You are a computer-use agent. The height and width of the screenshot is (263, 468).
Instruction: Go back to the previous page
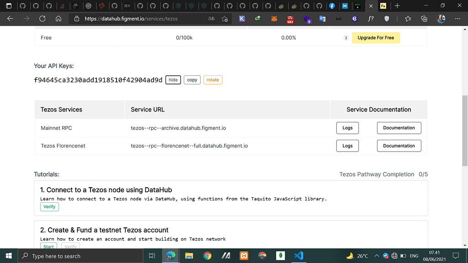(x=10, y=18)
